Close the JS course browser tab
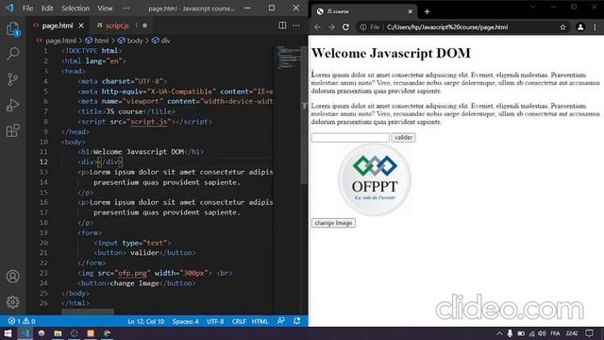 point(411,11)
